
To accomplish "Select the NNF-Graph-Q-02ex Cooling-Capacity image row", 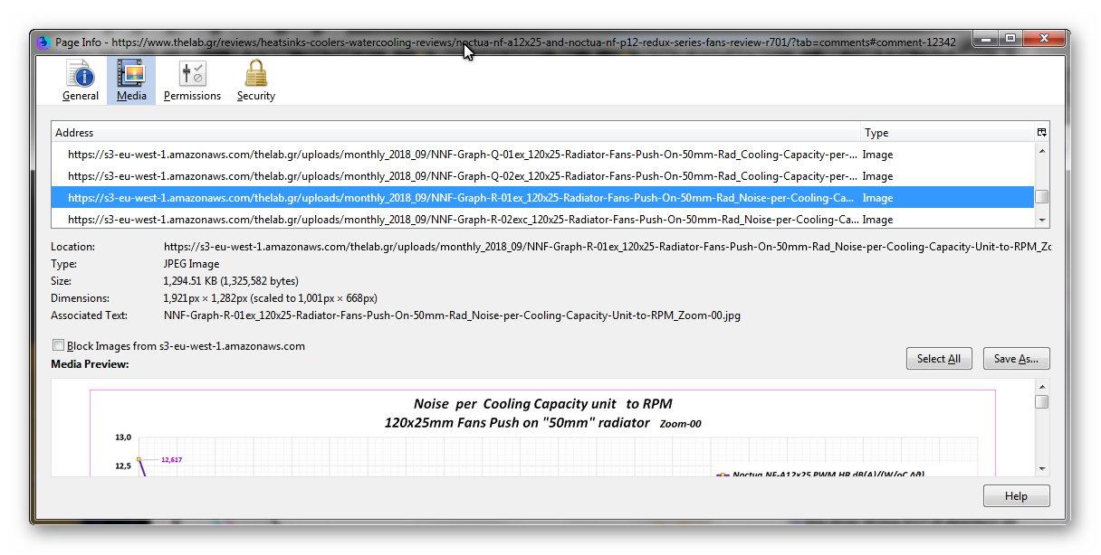I will click(x=542, y=175).
